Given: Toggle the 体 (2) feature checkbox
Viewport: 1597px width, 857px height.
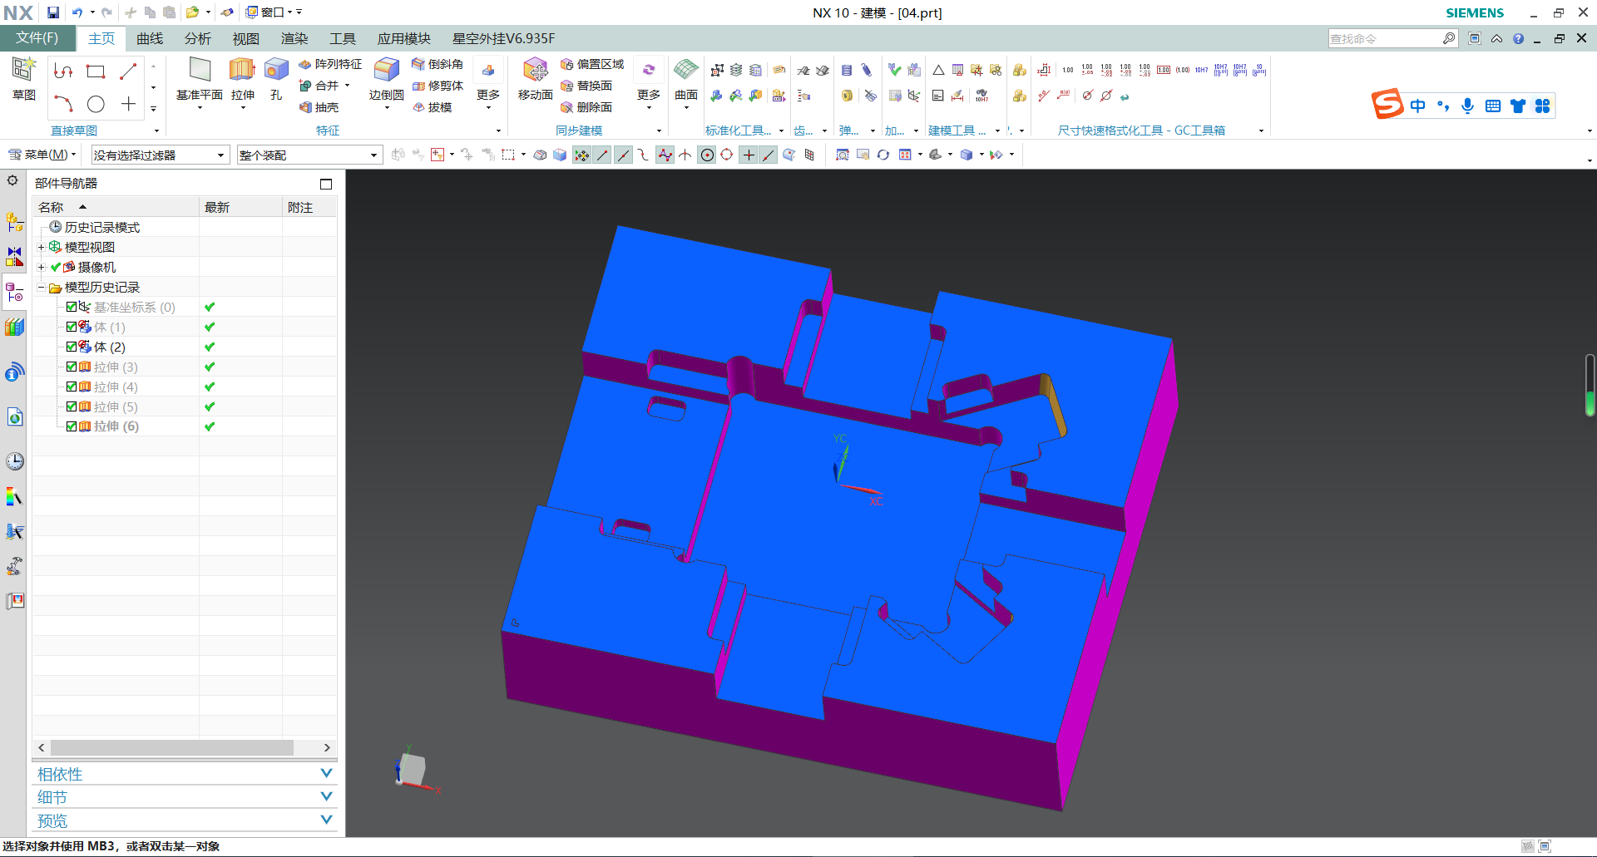Looking at the screenshot, I should point(72,347).
